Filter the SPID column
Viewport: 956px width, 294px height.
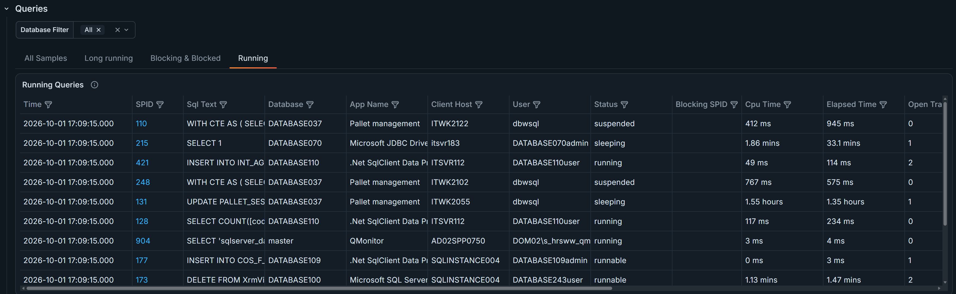[x=160, y=105]
